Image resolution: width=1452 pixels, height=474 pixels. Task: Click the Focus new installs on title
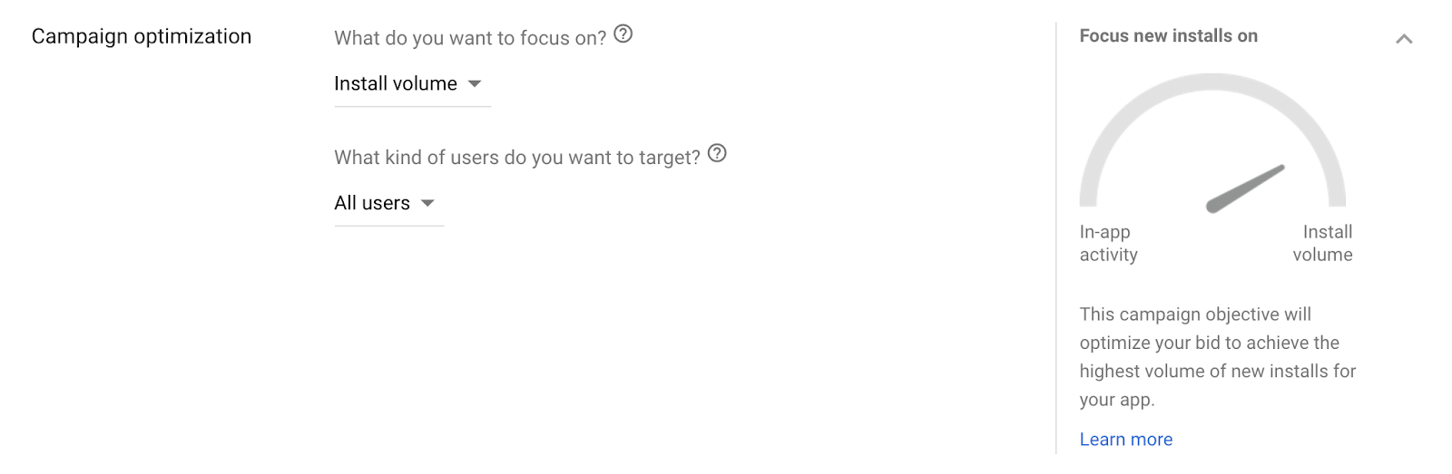click(x=1168, y=36)
